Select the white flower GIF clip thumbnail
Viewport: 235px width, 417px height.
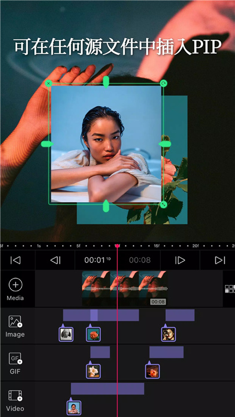93,371
